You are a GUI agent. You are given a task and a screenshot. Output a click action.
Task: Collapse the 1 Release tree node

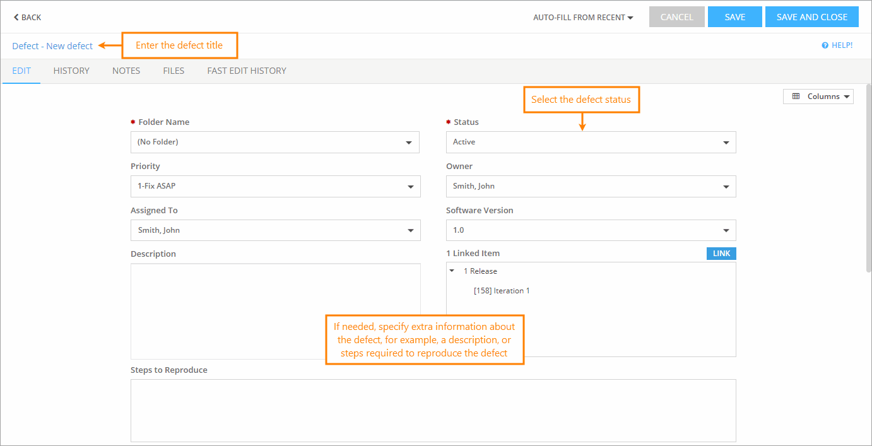pyautogui.click(x=452, y=271)
